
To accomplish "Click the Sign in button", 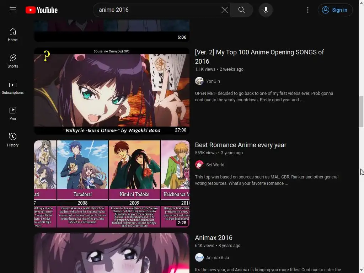I will tap(335, 10).
